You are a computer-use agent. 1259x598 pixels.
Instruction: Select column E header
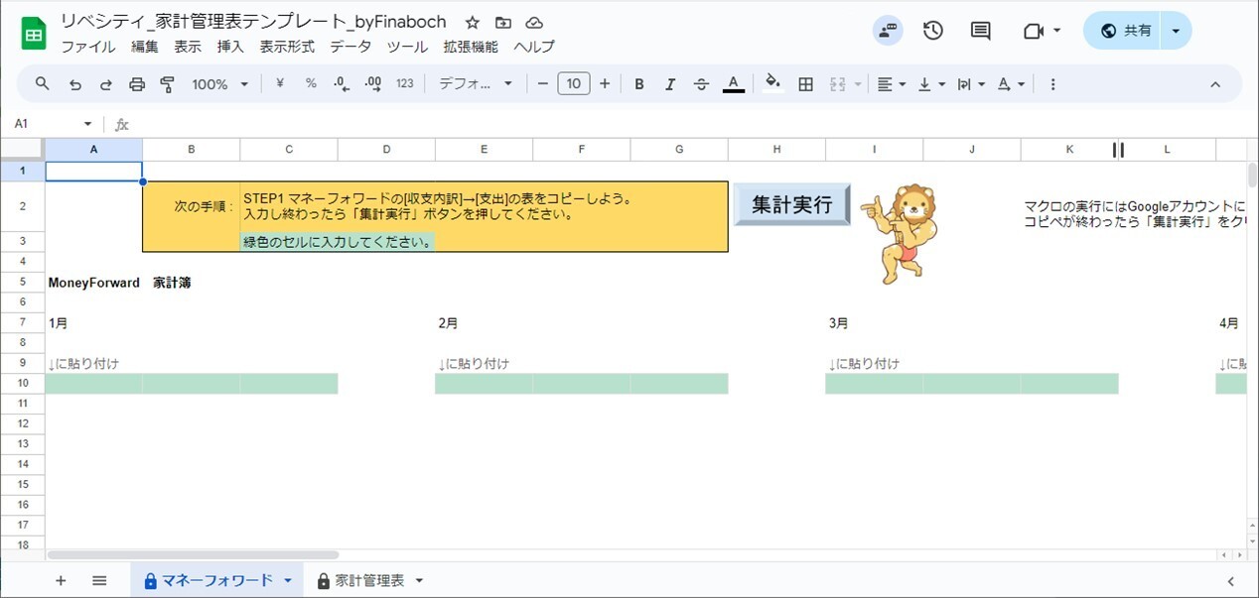484,149
